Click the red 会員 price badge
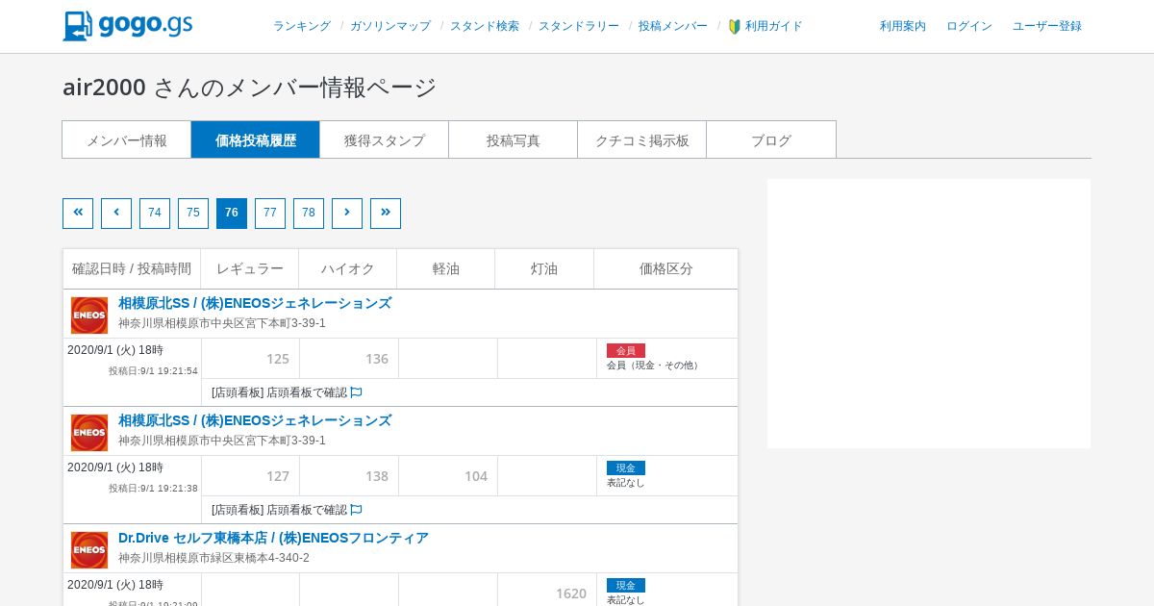 [x=626, y=351]
